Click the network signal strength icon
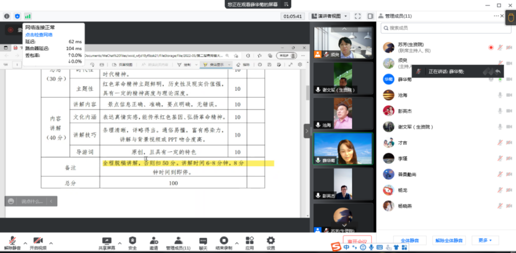Image resolution: width=516 pixels, height=253 pixels. 28,16
